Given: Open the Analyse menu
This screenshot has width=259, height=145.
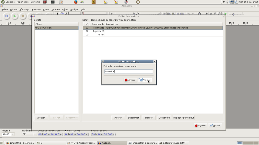Looking at the screenshot, I should (x=74, y=10).
